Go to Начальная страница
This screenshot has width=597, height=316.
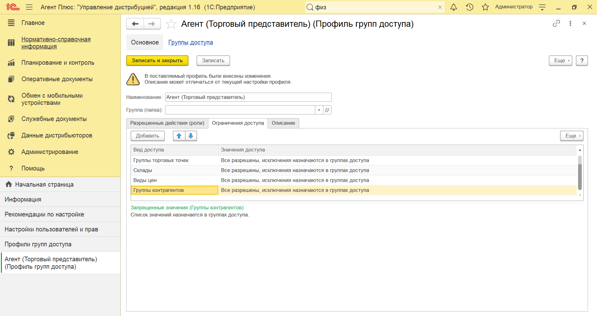60,184
